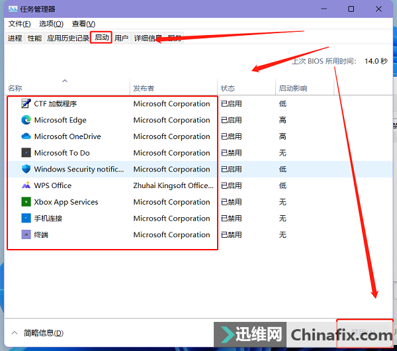397x351 pixels.
Task: Click the 简略信息(D) label
Action: tap(44, 332)
